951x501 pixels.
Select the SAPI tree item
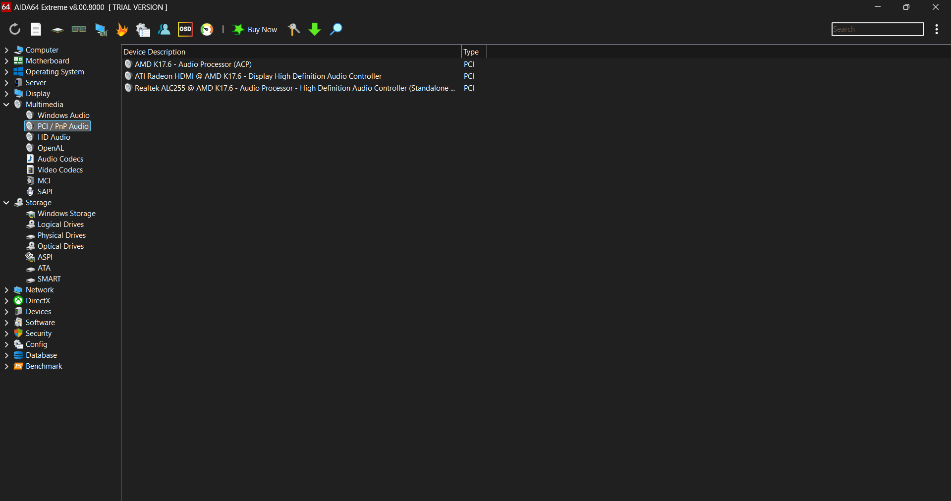(x=45, y=192)
